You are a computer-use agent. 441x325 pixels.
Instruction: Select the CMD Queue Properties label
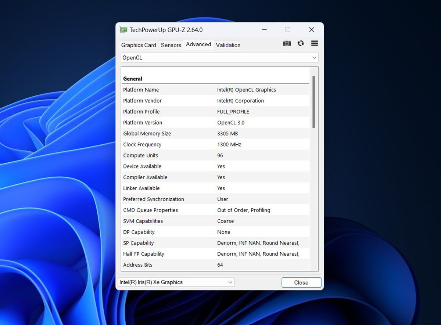(151, 210)
